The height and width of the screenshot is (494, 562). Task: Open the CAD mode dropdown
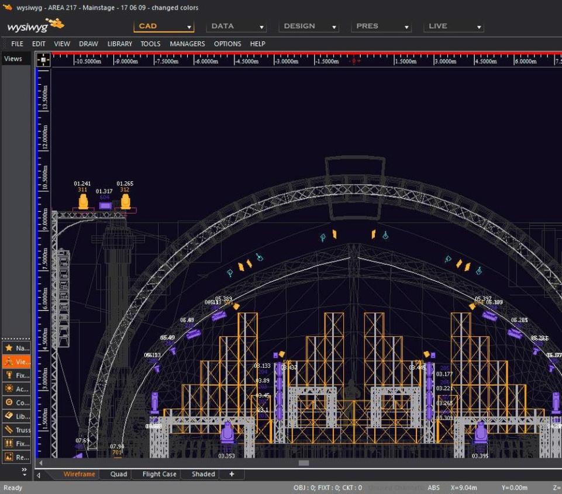[x=164, y=26]
